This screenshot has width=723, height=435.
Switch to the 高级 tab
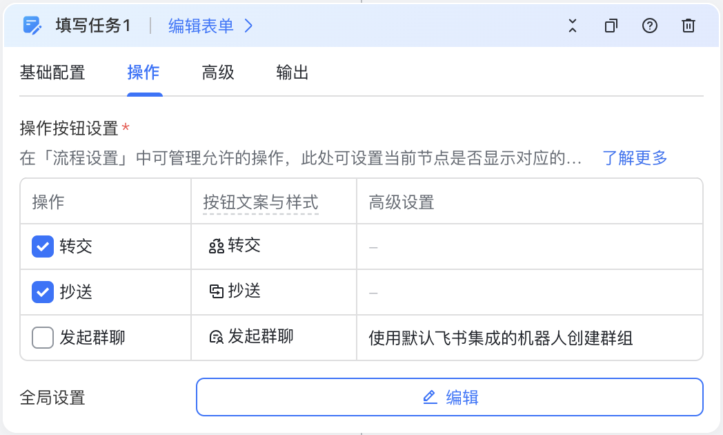point(218,72)
